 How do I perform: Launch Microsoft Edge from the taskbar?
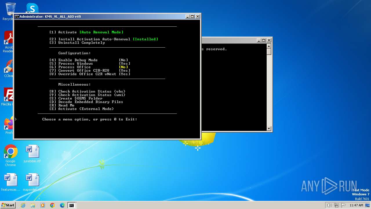(62, 205)
